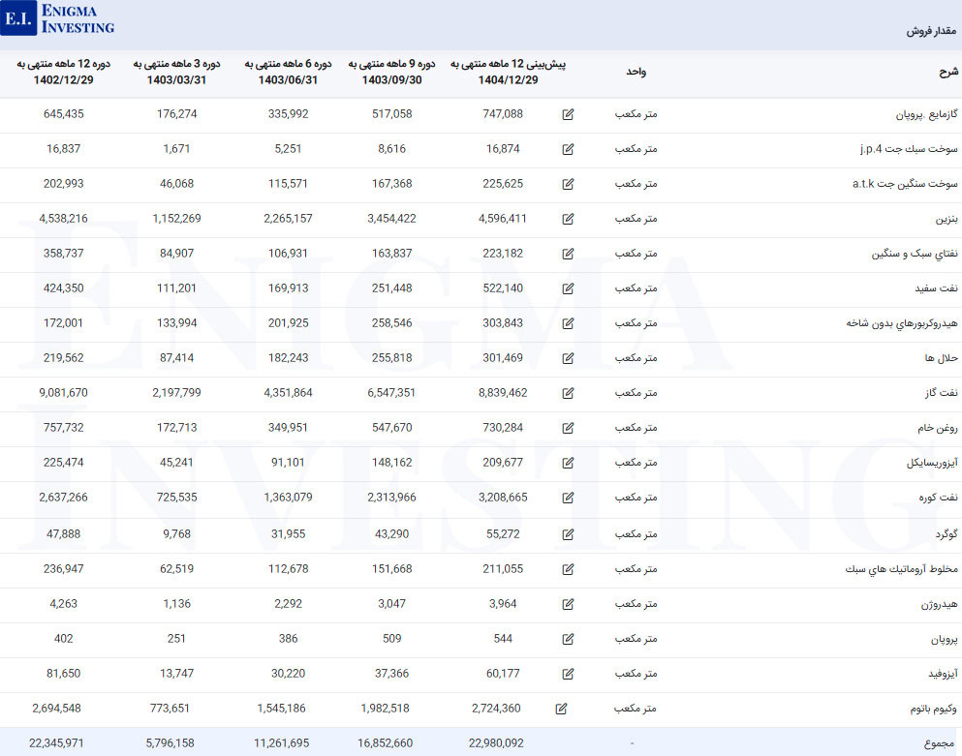The image size is (962, 756).
Task: Click the 12-month 1402/12/29 column header
Action: (x=63, y=72)
